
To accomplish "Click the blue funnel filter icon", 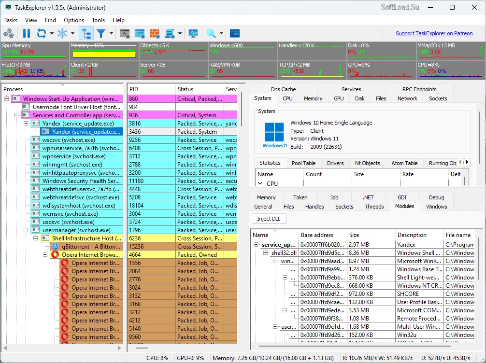I will [x=101, y=33].
